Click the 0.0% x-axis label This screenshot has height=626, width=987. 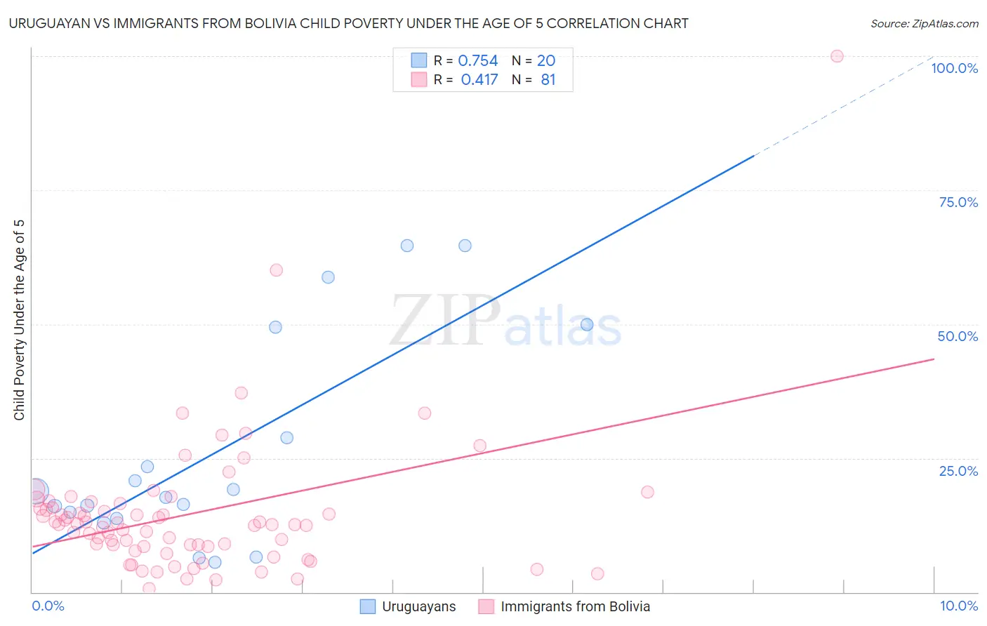48,606
